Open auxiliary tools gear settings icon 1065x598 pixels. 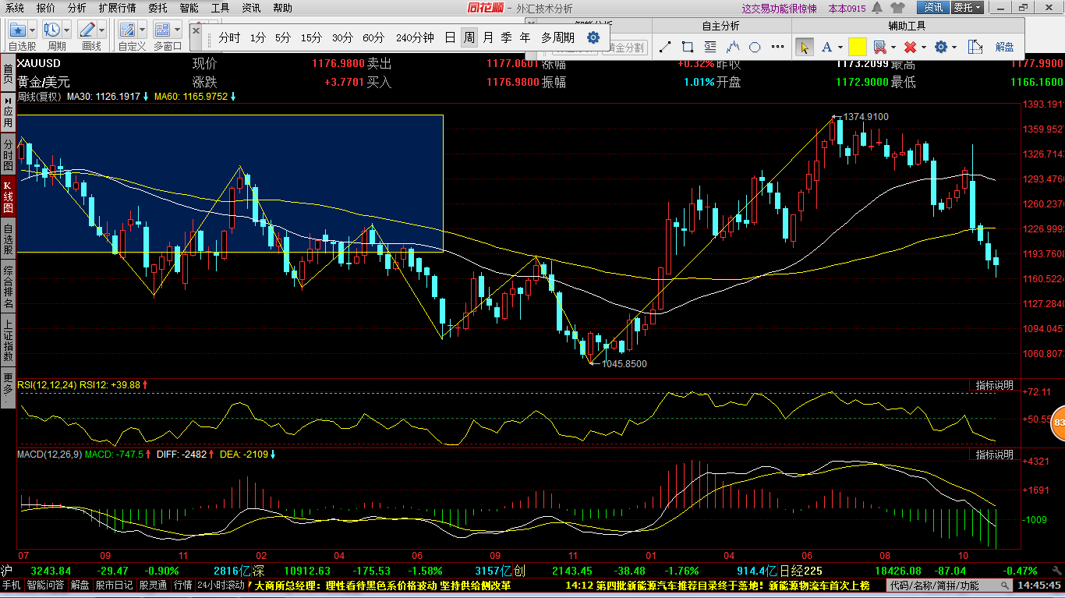[941, 47]
